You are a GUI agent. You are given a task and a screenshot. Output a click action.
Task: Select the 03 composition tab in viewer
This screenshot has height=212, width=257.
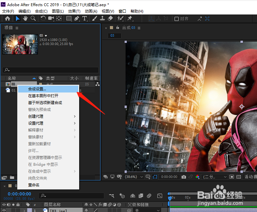tap(115, 35)
